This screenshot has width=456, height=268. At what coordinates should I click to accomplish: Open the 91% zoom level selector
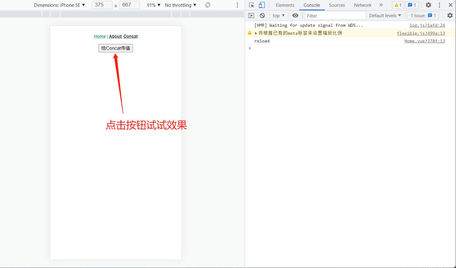pos(153,5)
